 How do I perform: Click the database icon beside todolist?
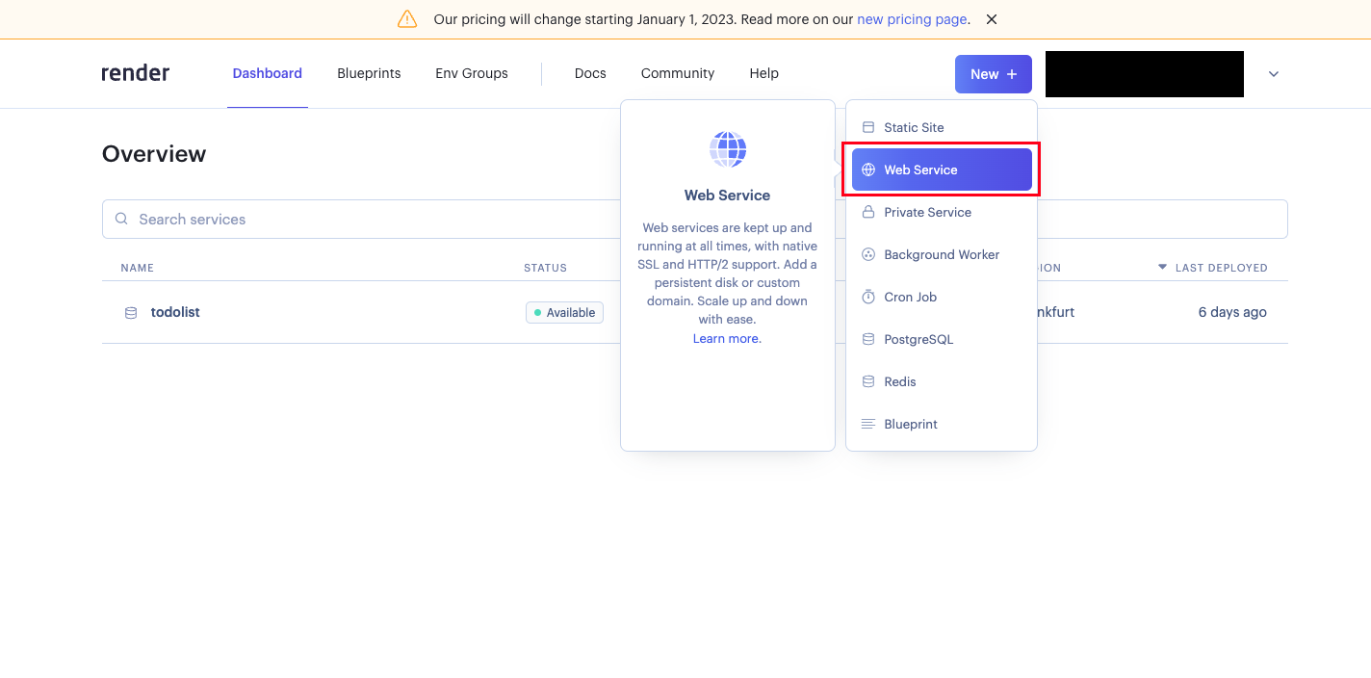coord(130,312)
